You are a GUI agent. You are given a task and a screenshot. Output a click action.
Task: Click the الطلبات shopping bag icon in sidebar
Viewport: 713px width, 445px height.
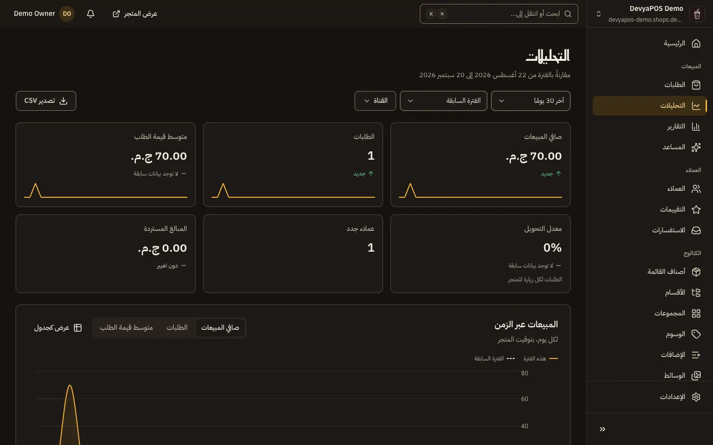tap(696, 85)
